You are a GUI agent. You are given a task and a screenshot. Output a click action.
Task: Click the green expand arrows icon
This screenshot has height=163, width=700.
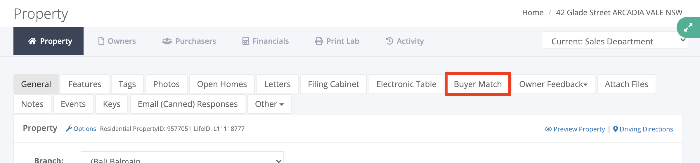pyautogui.click(x=688, y=27)
